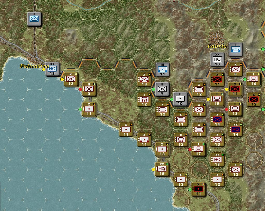Click the red status dot beside engineer battalion 0

click(80, 89)
